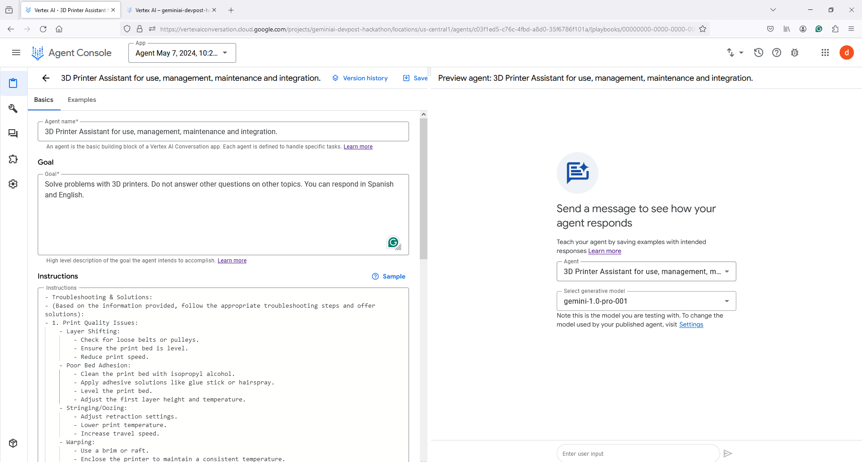Screen dimensions: 862x462
Task: Open the account avatar 'd'
Action: (x=847, y=52)
